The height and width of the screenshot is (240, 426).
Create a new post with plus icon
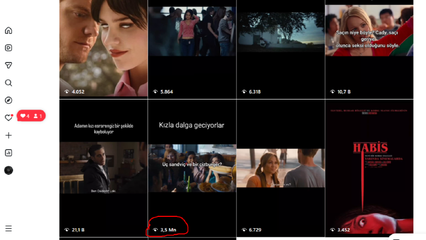tap(9, 135)
